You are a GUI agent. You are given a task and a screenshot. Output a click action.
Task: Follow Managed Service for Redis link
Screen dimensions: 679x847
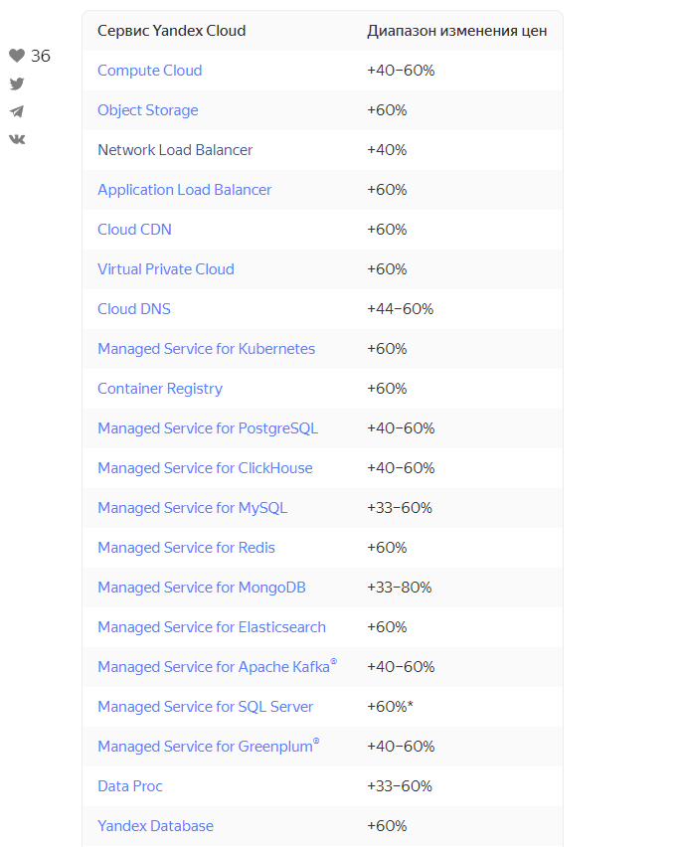186,548
